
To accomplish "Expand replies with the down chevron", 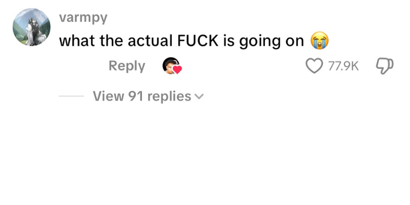I will click(199, 96).
